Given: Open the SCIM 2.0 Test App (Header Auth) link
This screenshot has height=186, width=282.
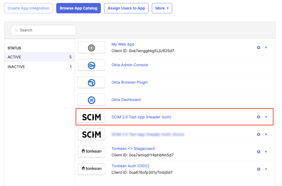Looking at the screenshot, I should pyautogui.click(x=142, y=117).
